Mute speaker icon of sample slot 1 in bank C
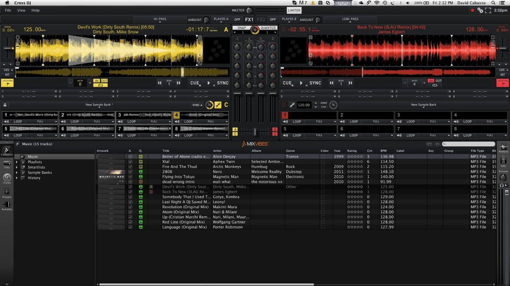510x286 pixels. [x=6, y=121]
